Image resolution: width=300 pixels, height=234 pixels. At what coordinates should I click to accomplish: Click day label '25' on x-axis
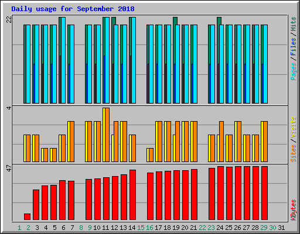229,228
